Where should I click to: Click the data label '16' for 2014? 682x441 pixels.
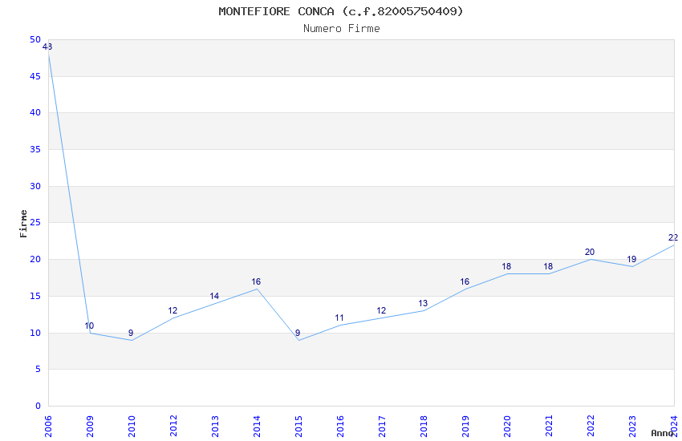256,282
